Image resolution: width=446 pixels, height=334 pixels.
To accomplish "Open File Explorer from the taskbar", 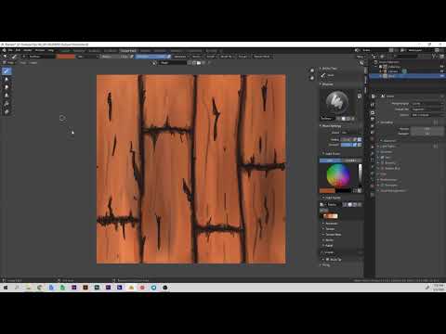I will pyautogui.click(x=28, y=288).
